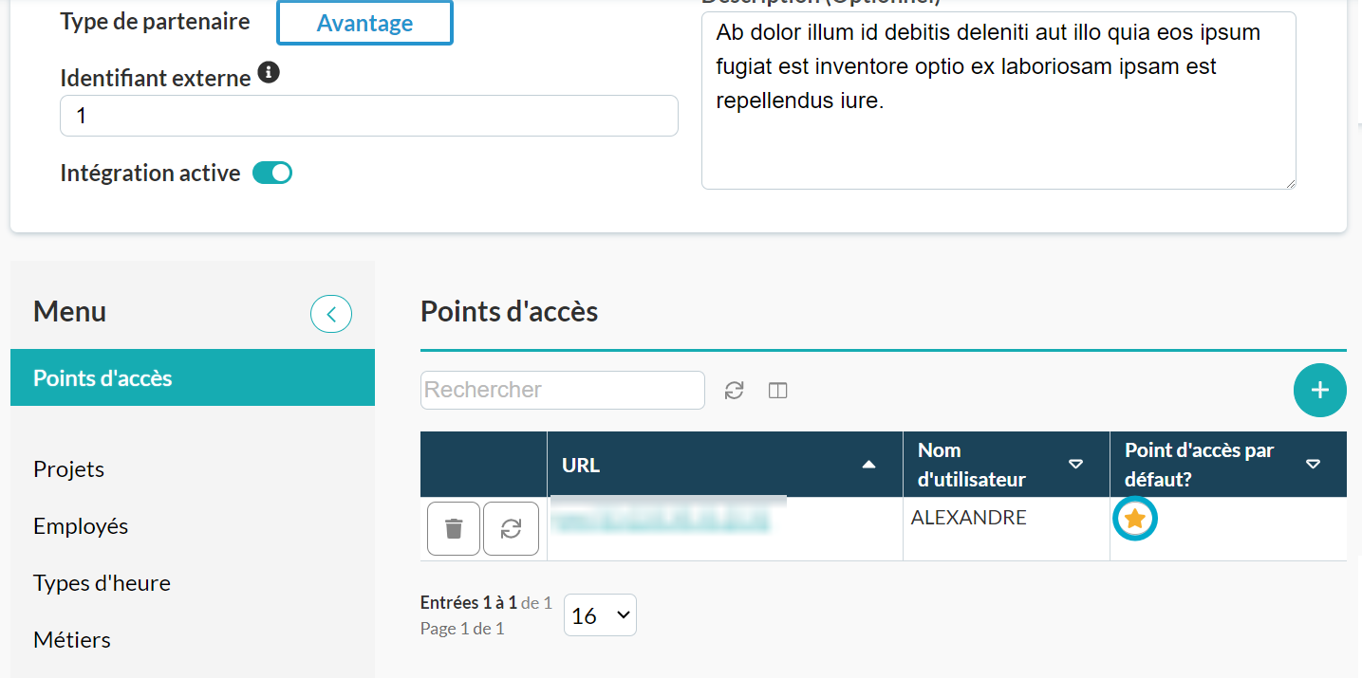The image size is (1362, 678).
Task: Collapse the Menu sidebar
Action: (331, 314)
